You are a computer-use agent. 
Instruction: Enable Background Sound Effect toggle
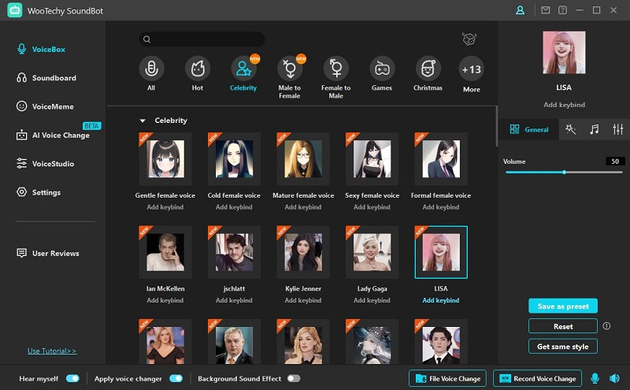click(293, 379)
